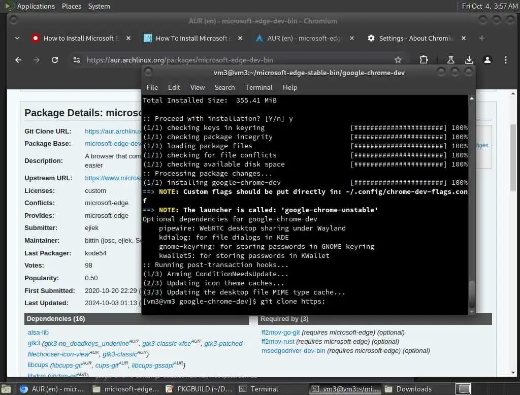This screenshot has width=520, height=395.
Task: Switch to second How To Install Microsoft tab
Action: click(193, 39)
